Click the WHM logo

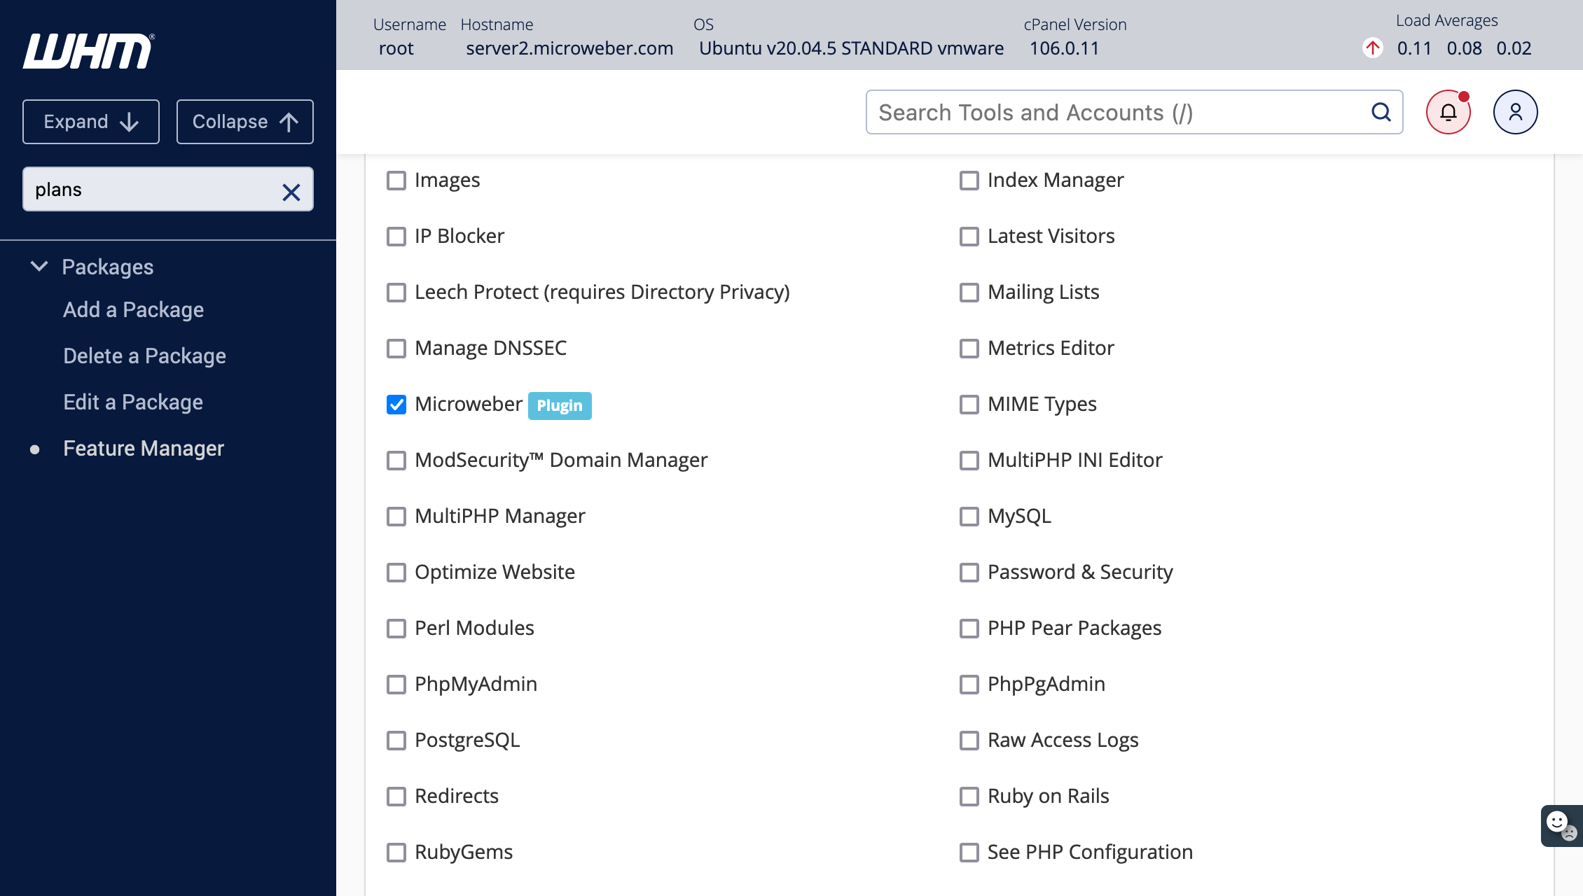point(88,51)
